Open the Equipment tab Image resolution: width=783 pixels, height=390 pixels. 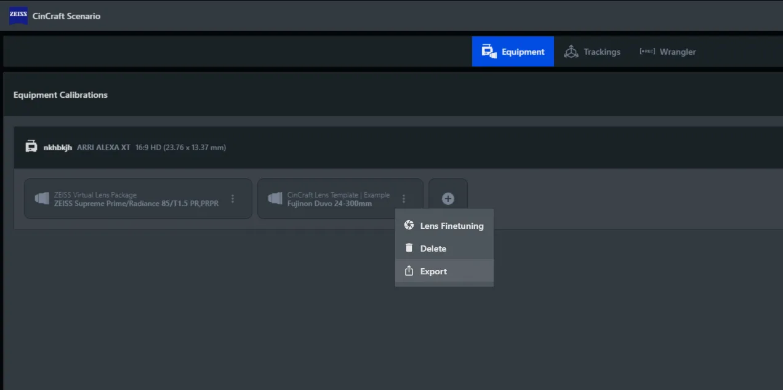tap(513, 52)
